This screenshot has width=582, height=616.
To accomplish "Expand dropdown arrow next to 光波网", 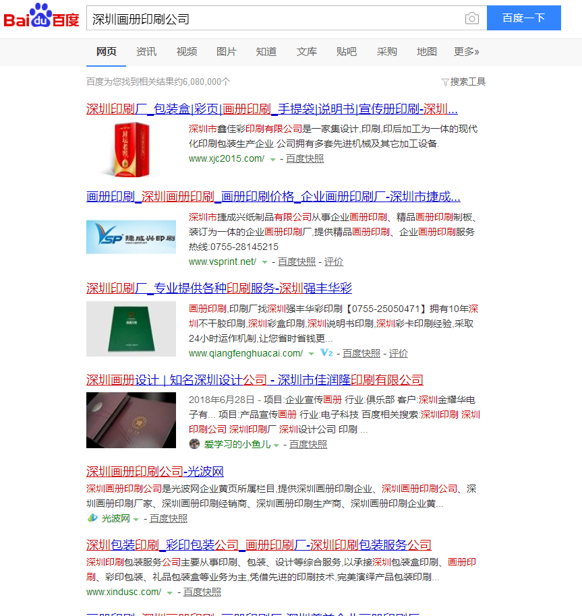I will tap(136, 520).
